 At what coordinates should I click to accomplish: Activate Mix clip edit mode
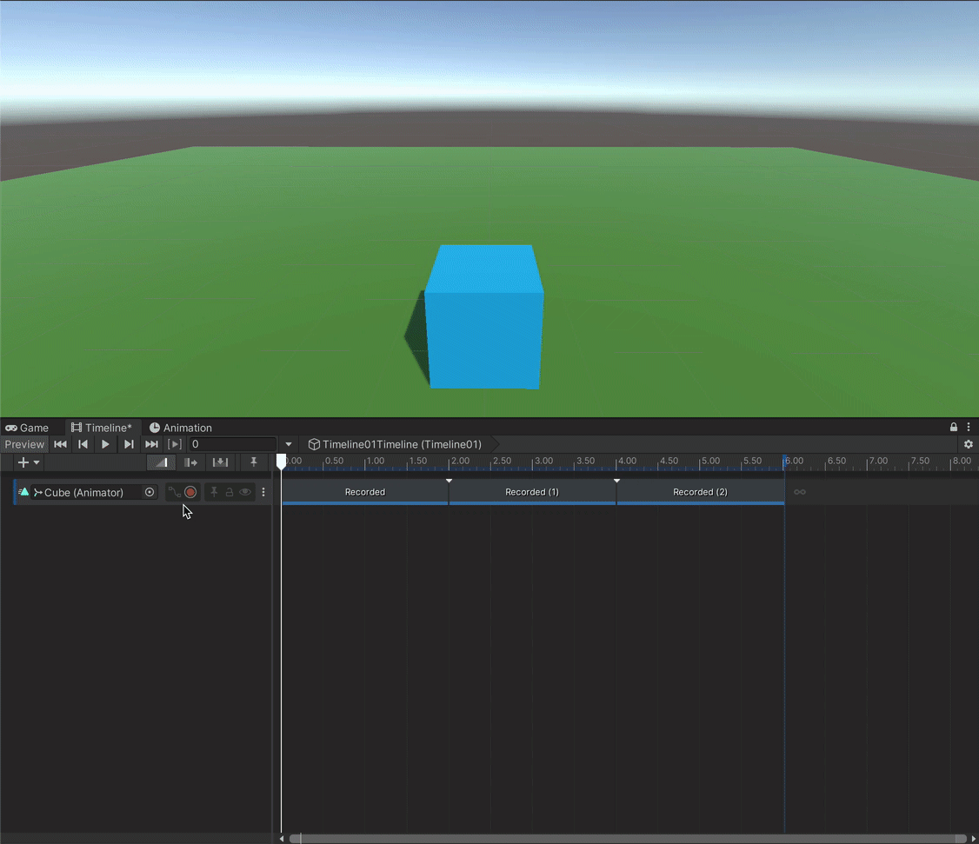pos(162,462)
